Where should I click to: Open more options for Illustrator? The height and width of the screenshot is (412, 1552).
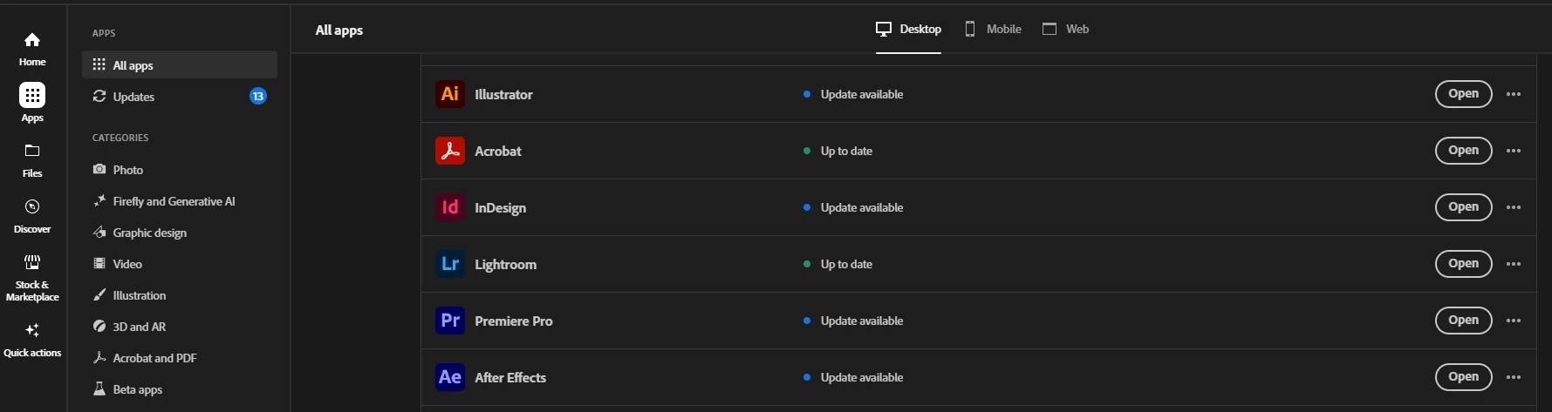pos(1514,94)
